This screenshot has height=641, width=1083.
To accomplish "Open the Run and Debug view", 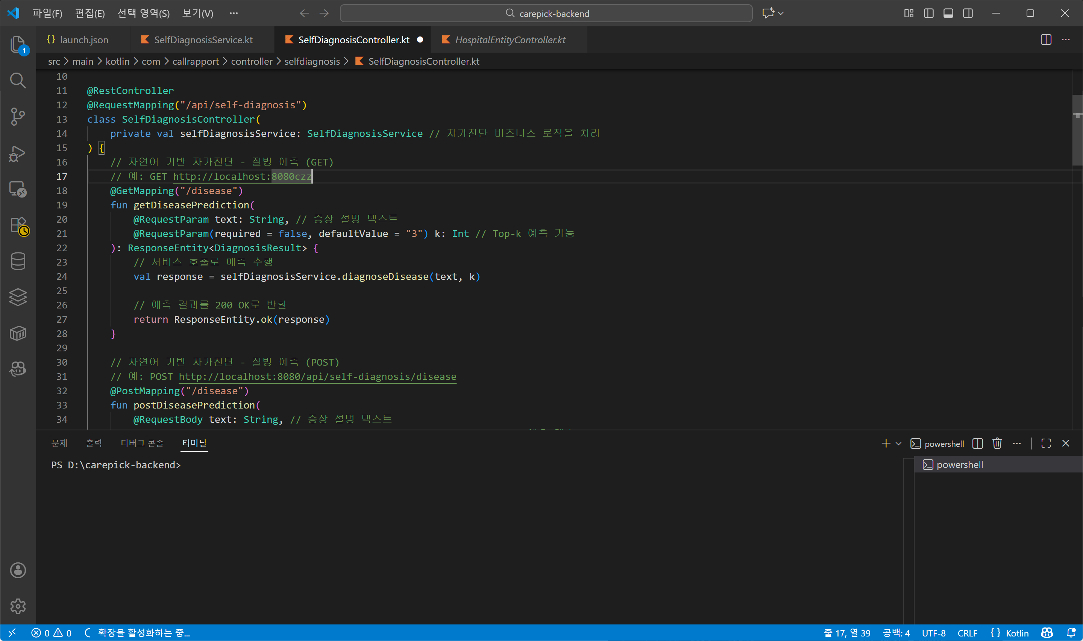I will pyautogui.click(x=18, y=153).
